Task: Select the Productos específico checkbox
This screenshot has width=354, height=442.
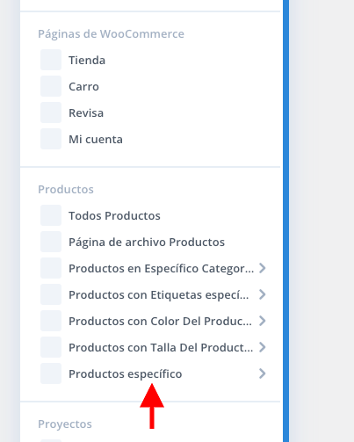Action: click(x=51, y=373)
